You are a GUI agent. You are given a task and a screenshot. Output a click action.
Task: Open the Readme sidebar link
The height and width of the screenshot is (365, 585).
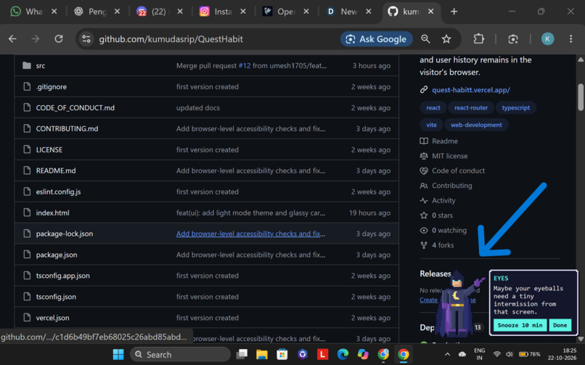pyautogui.click(x=438, y=141)
